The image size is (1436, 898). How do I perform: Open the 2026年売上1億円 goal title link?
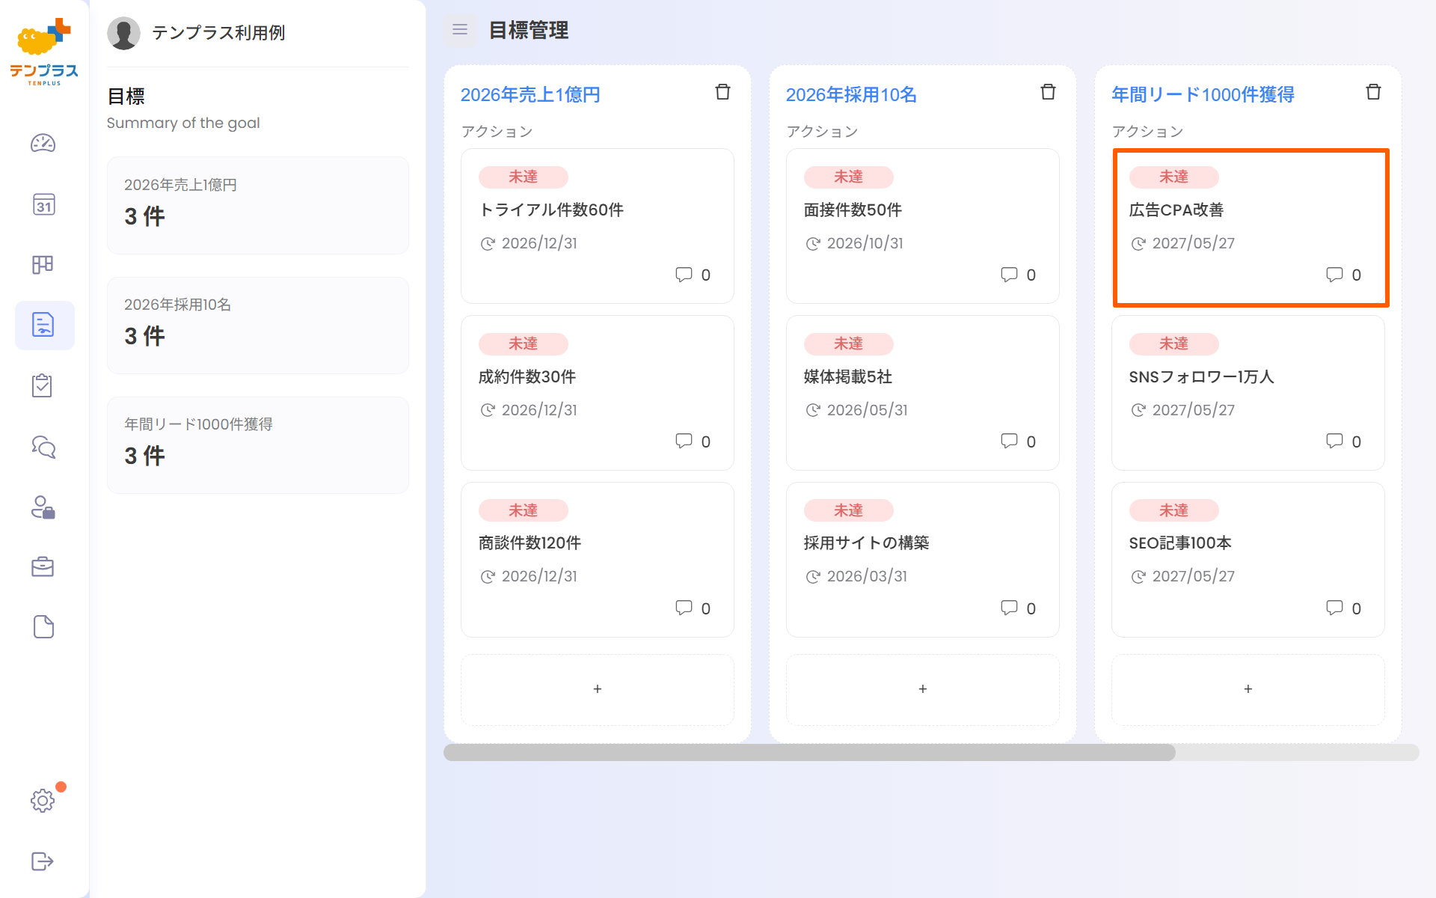tap(530, 95)
